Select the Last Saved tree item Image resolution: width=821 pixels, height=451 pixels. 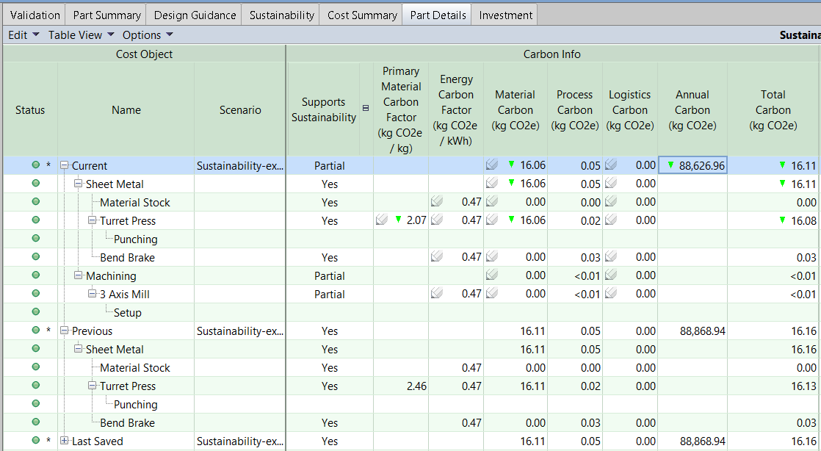coord(98,441)
